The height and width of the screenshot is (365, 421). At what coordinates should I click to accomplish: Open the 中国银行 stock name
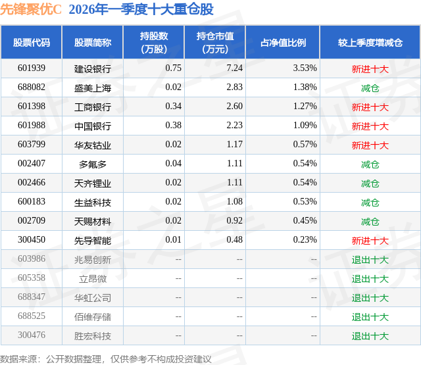pos(93,126)
